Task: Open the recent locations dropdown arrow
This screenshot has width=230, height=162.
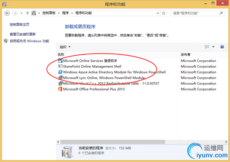Action: [22, 13]
